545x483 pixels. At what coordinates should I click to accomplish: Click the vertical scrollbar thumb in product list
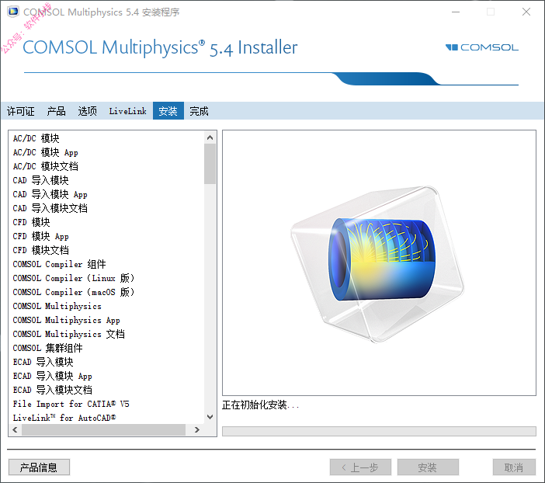pos(210,164)
